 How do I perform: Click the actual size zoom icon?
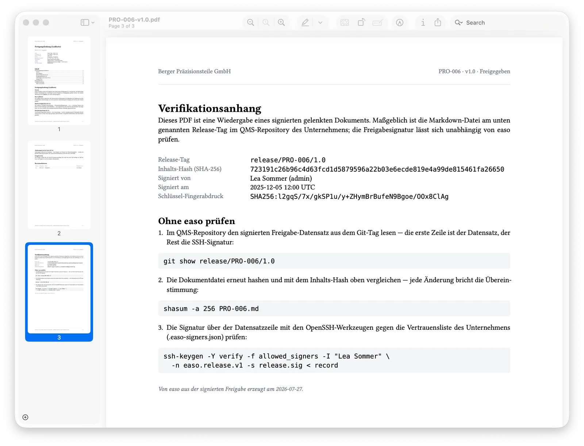[x=266, y=23]
